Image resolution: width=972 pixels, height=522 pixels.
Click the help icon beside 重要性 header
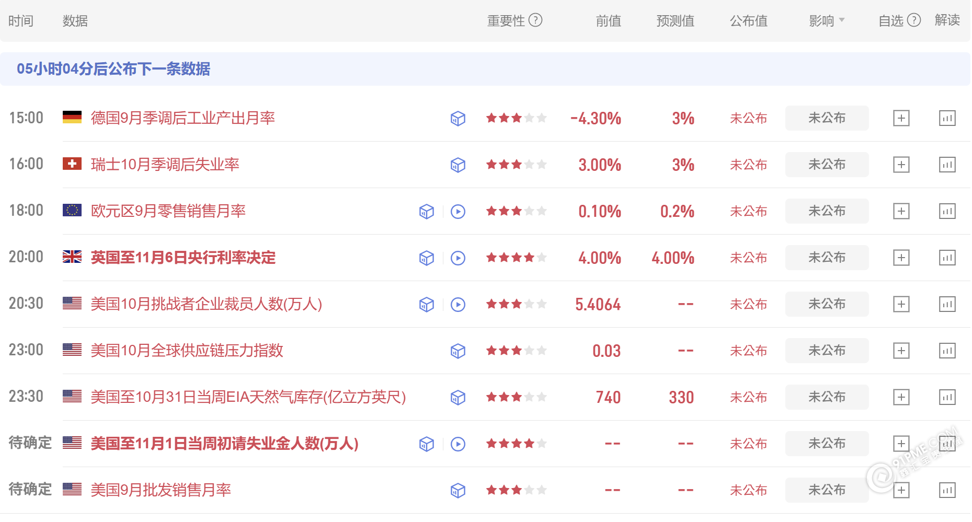point(535,20)
